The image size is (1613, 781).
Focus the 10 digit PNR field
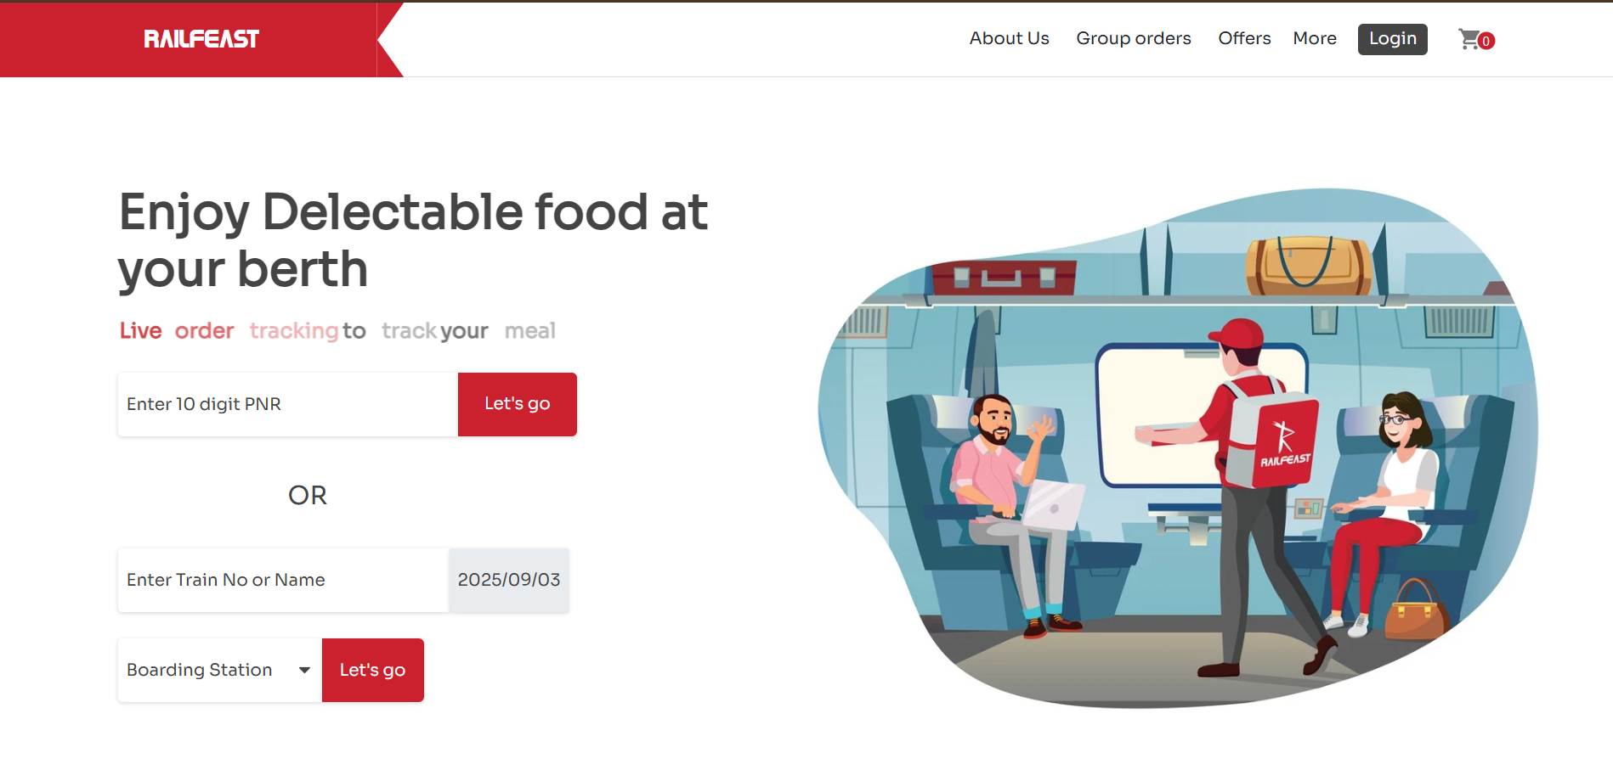pyautogui.click(x=288, y=404)
